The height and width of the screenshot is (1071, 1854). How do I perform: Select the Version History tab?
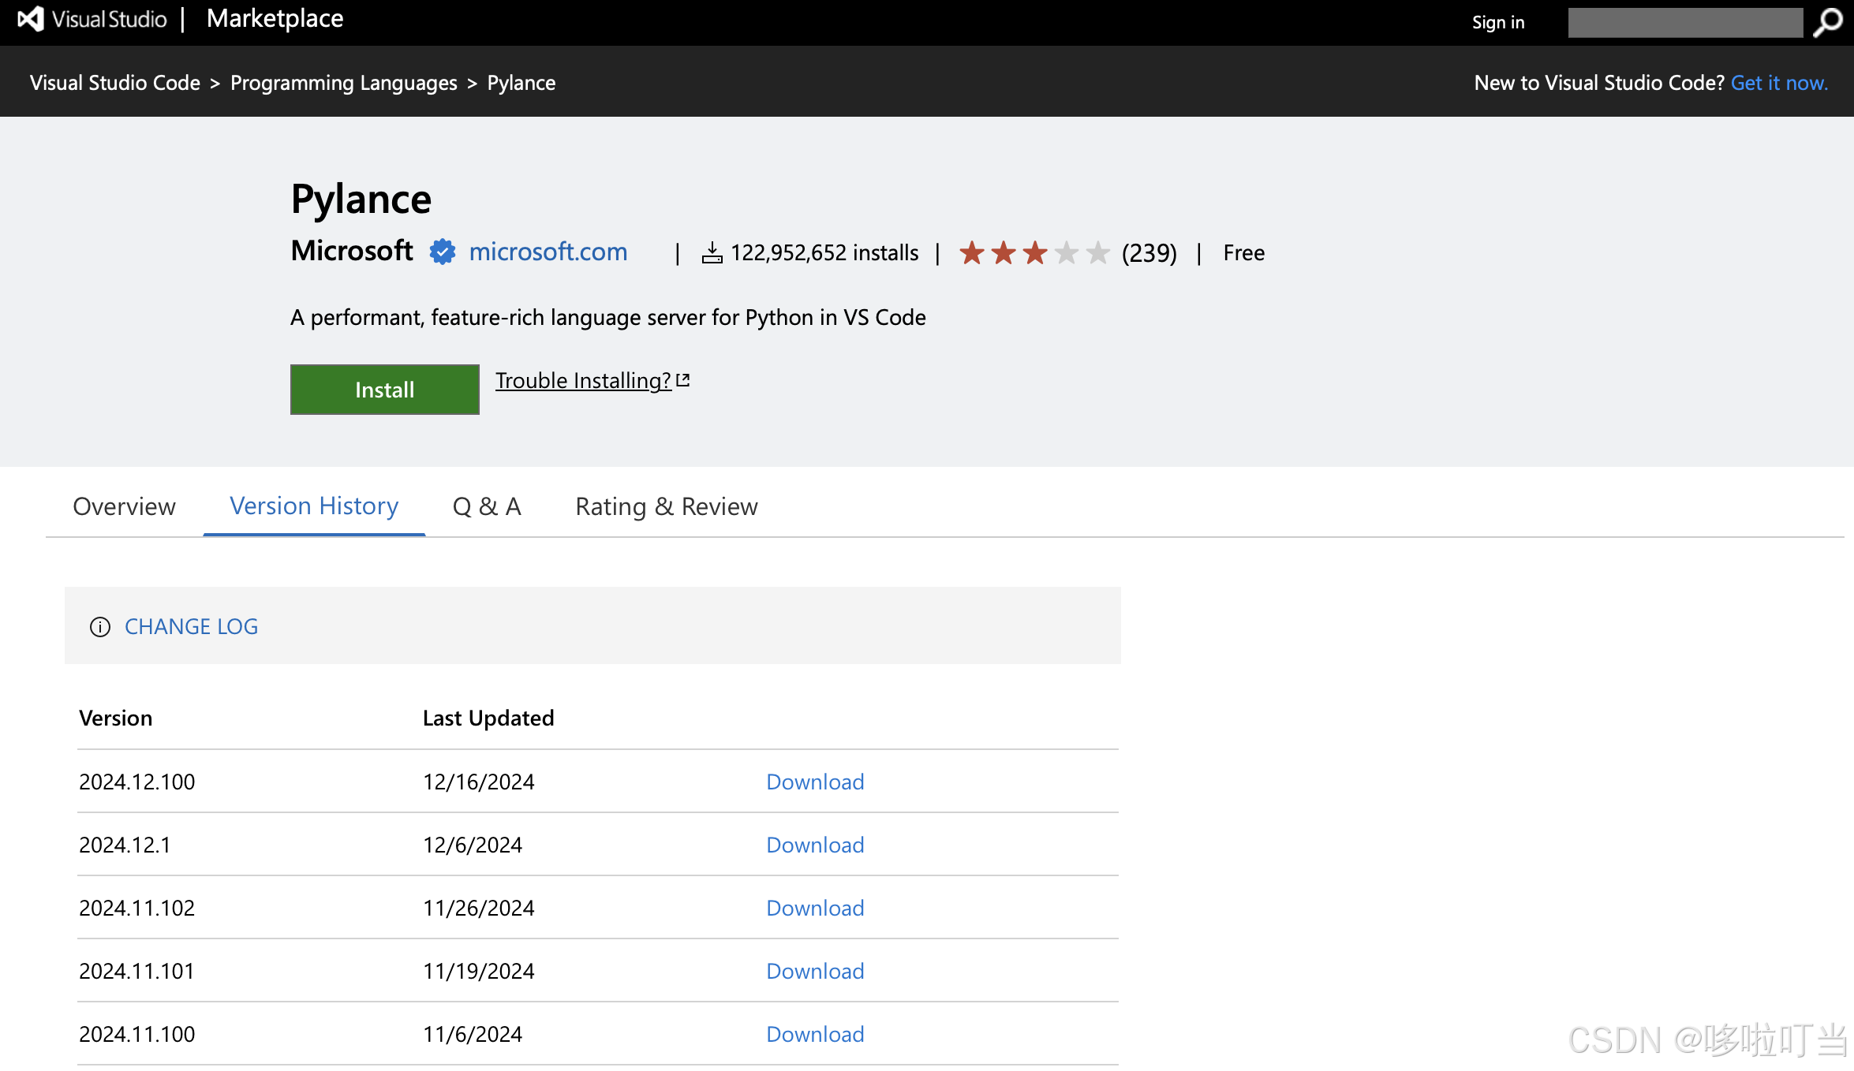pyautogui.click(x=314, y=506)
